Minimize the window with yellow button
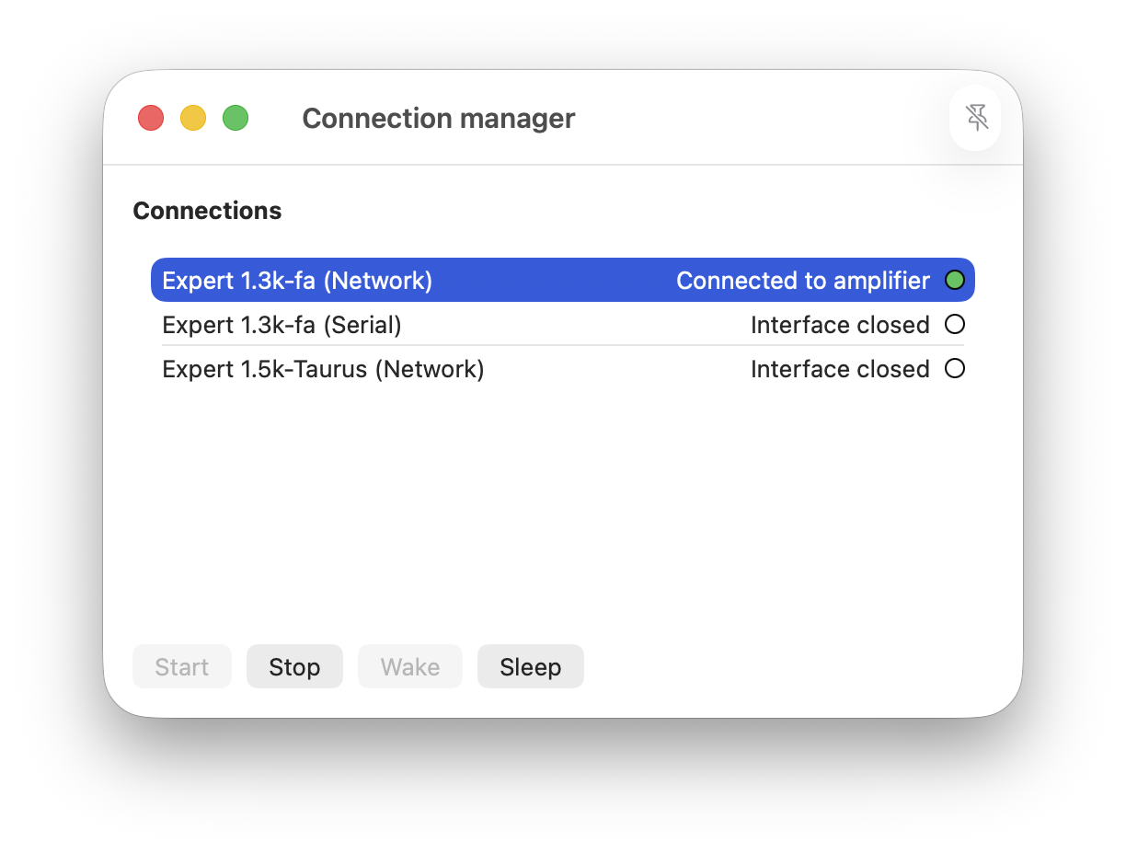Image resolution: width=1126 pixels, height=854 pixels. coord(193,118)
